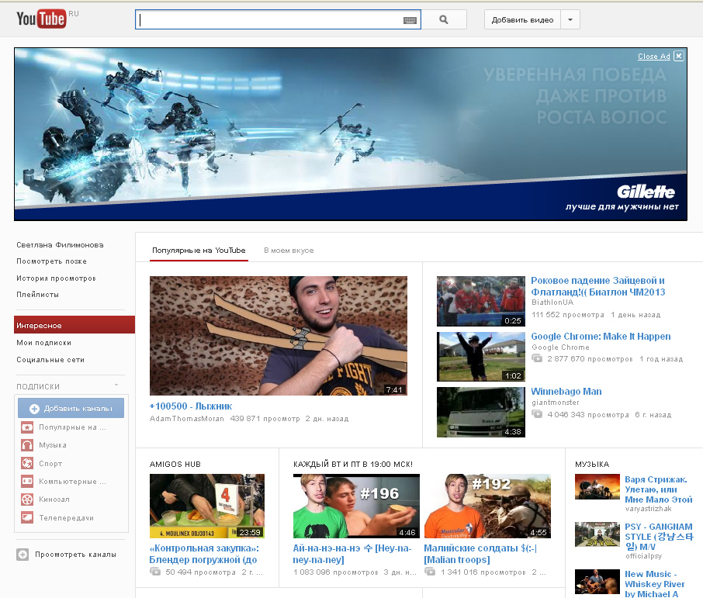Viewport: 703px width, 598px height.
Task: Click the Спорт ball icon
Action: [x=26, y=463]
